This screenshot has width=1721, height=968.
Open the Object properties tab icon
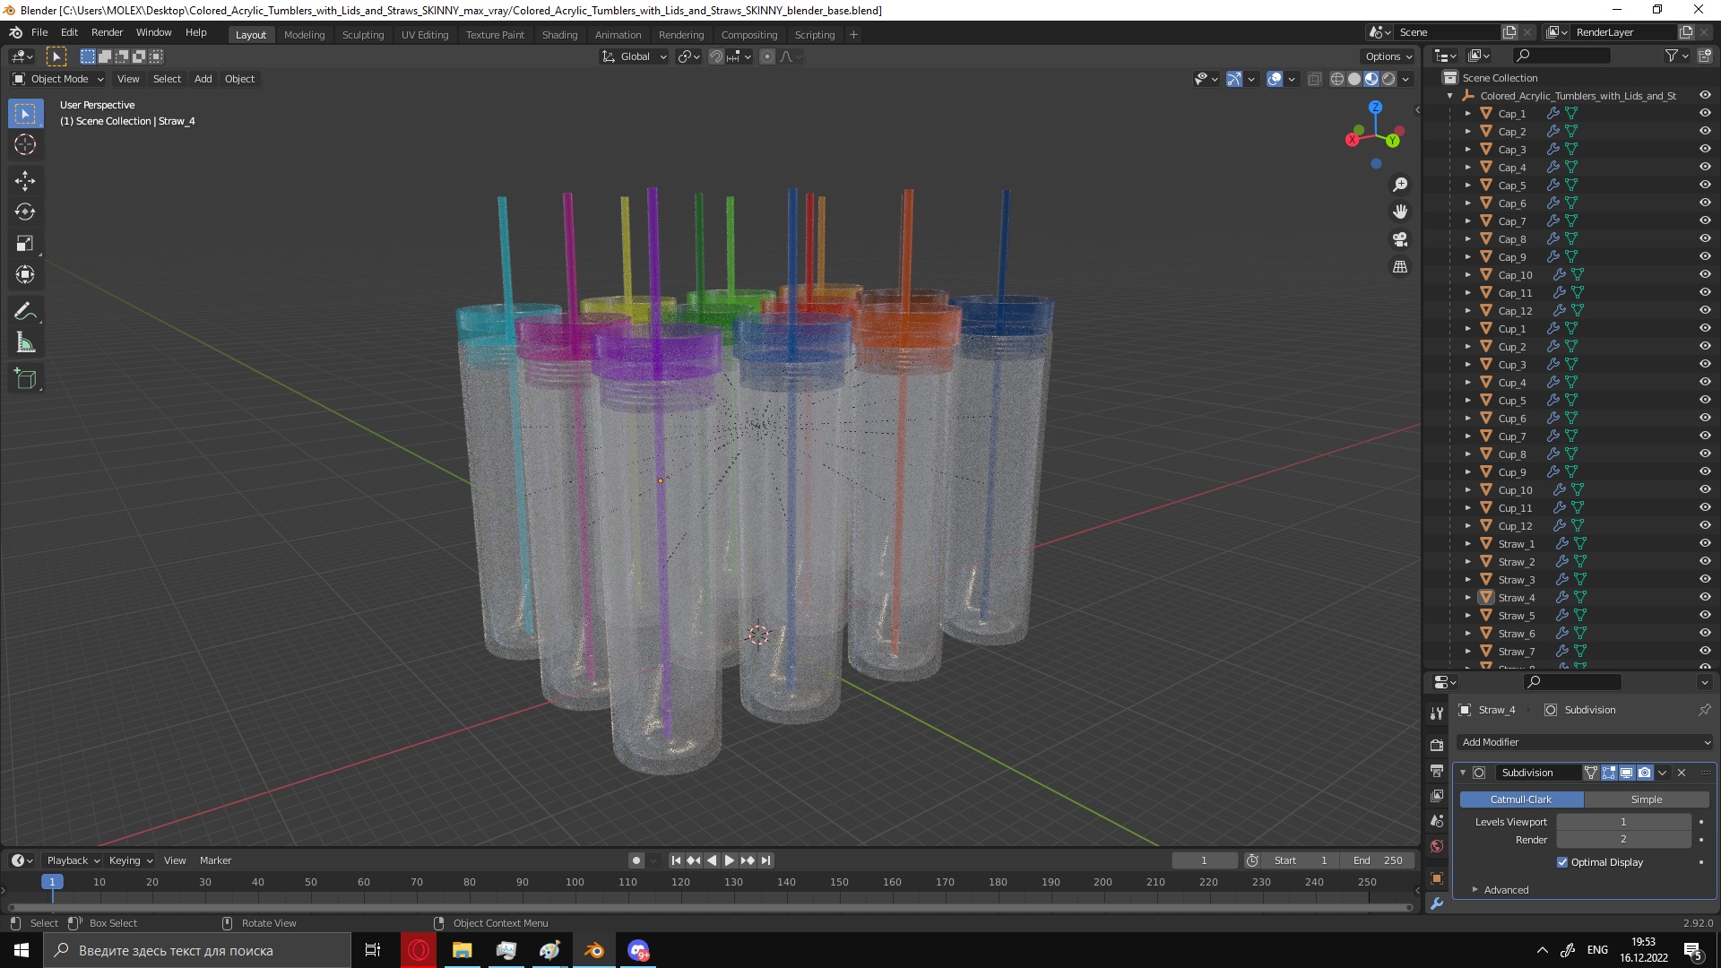click(1437, 878)
